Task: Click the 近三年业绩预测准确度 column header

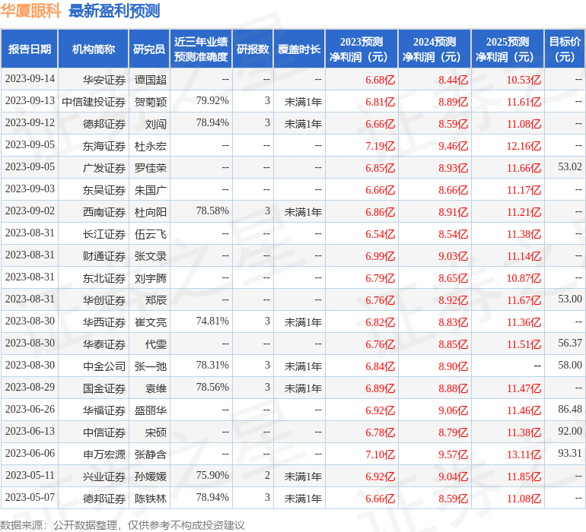Action: (x=201, y=49)
